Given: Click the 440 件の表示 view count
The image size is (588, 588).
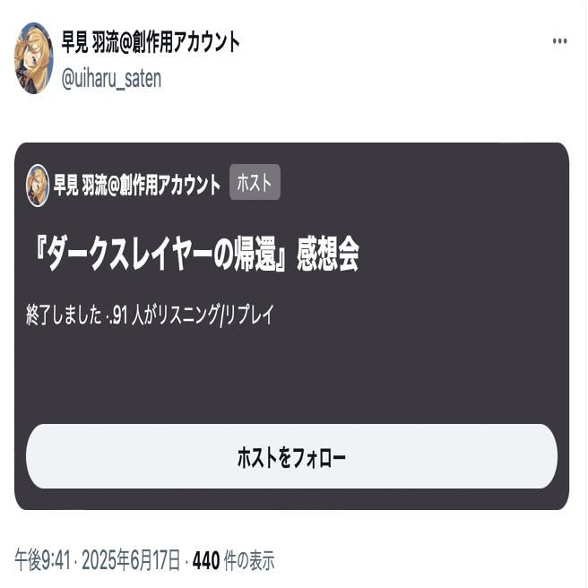Looking at the screenshot, I should (234, 560).
